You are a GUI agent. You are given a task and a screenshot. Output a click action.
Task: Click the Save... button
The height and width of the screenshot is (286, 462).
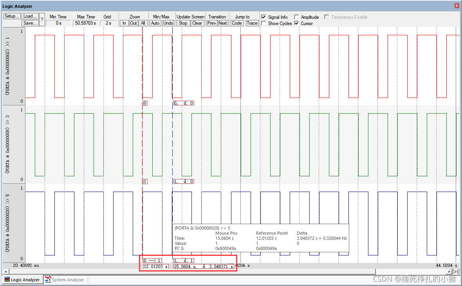[x=30, y=23]
